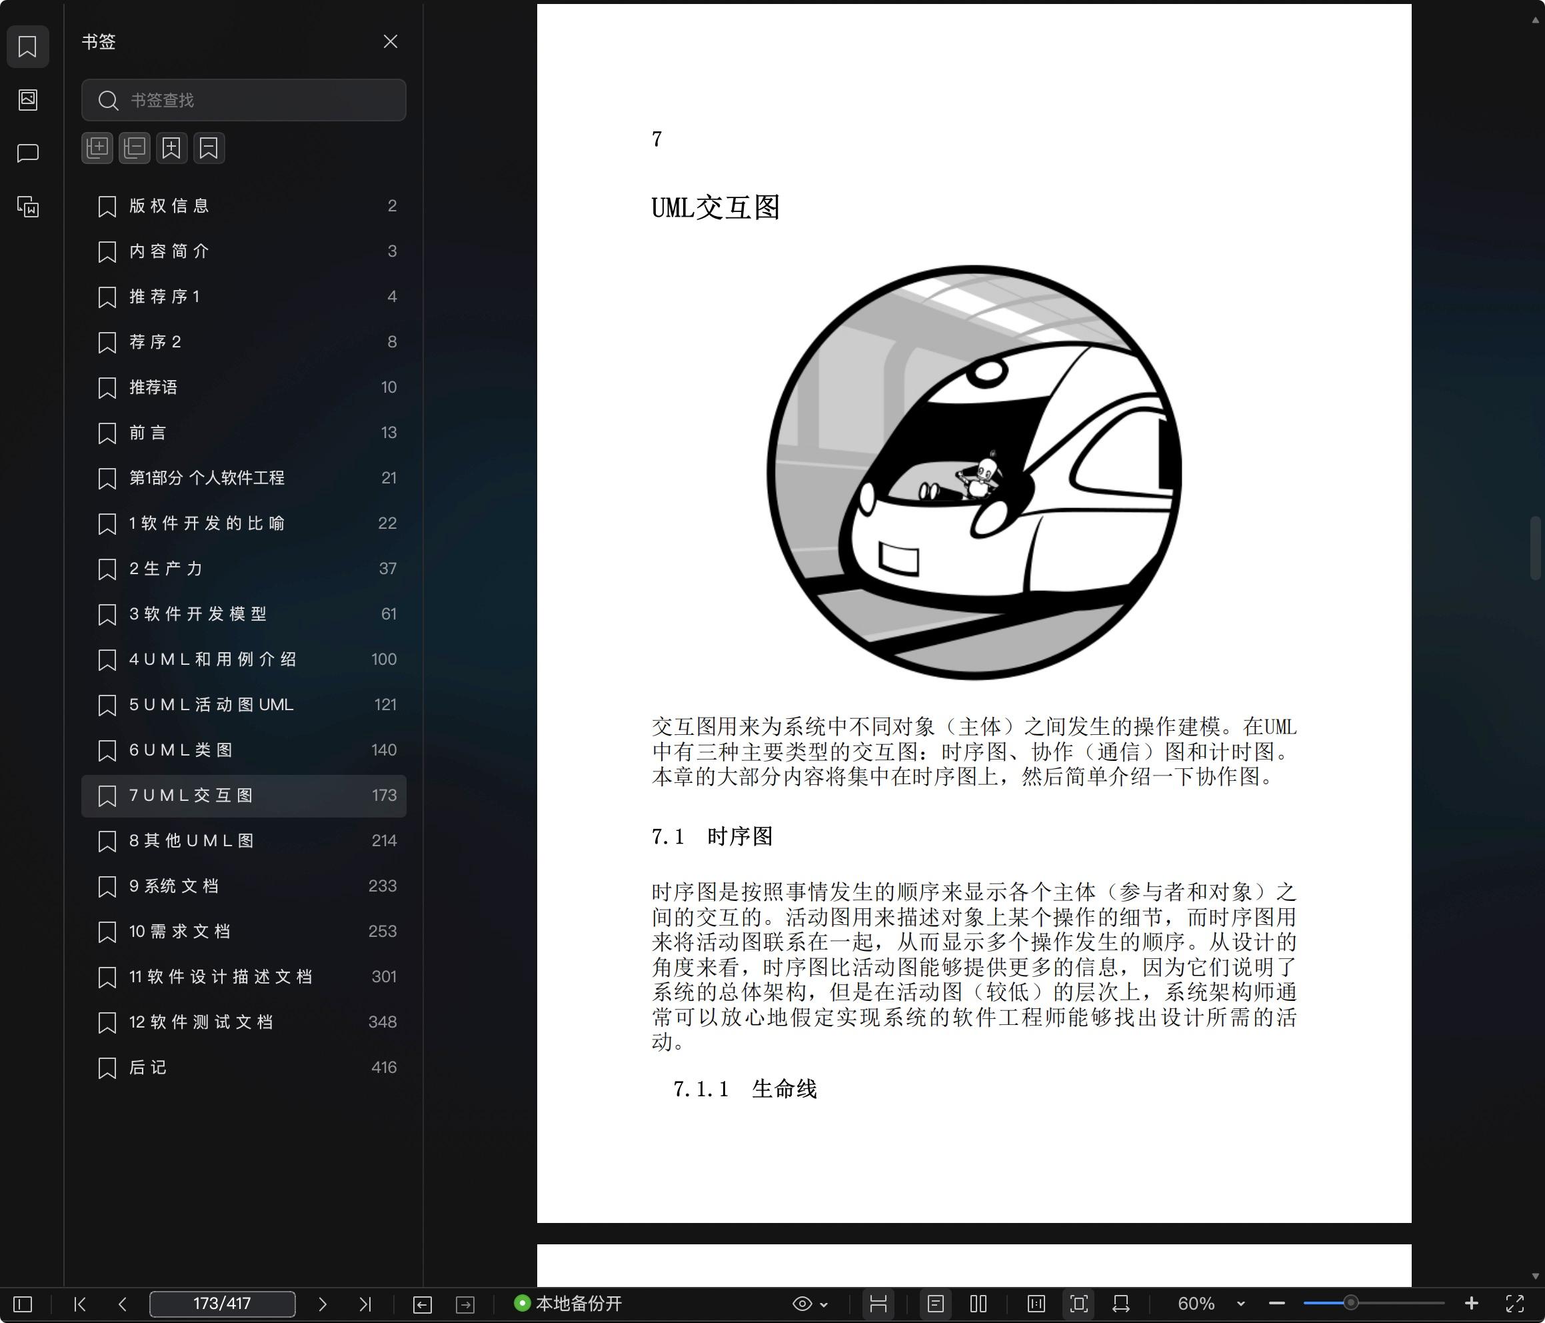Click the train illustration in the page

(974, 472)
